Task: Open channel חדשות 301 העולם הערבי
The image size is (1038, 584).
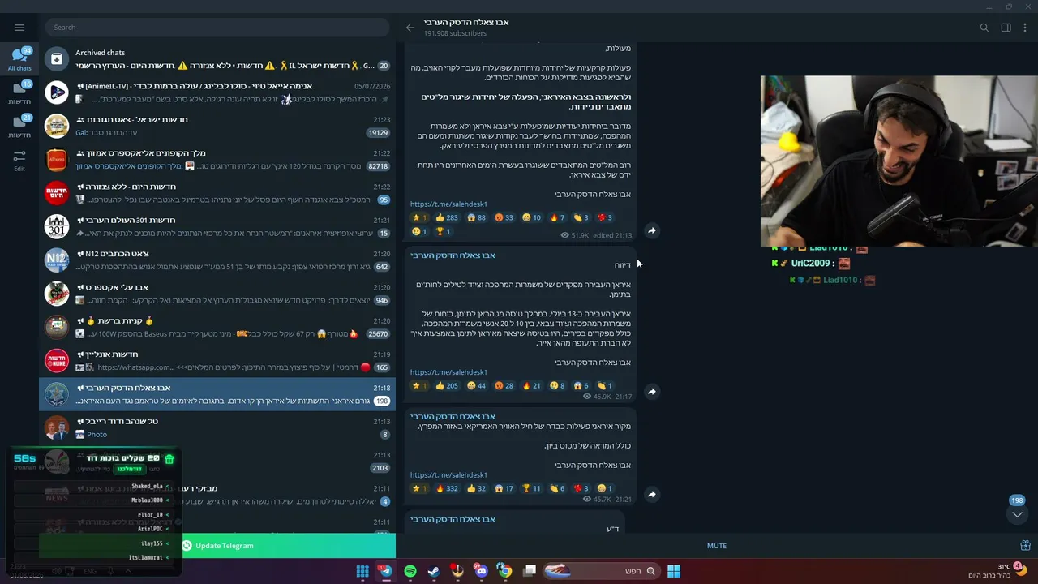Action: (217, 226)
